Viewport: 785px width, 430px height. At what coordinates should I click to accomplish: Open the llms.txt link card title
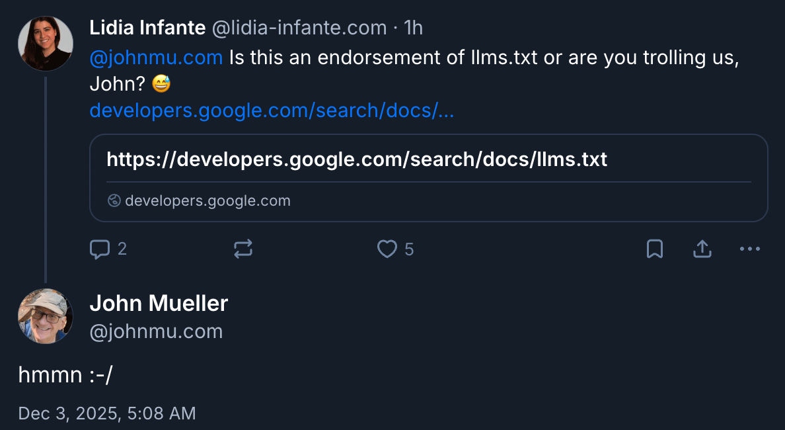[357, 159]
